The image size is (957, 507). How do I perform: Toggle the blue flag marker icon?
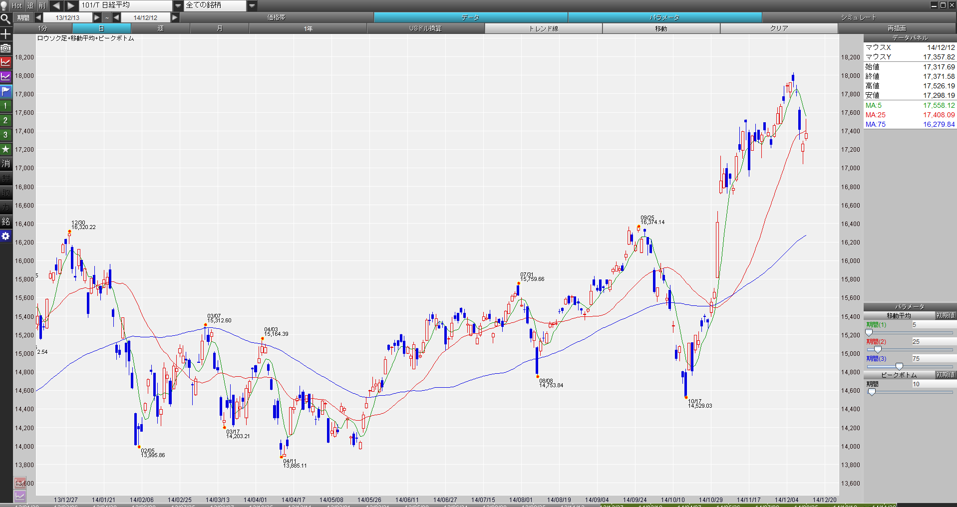tap(5, 92)
